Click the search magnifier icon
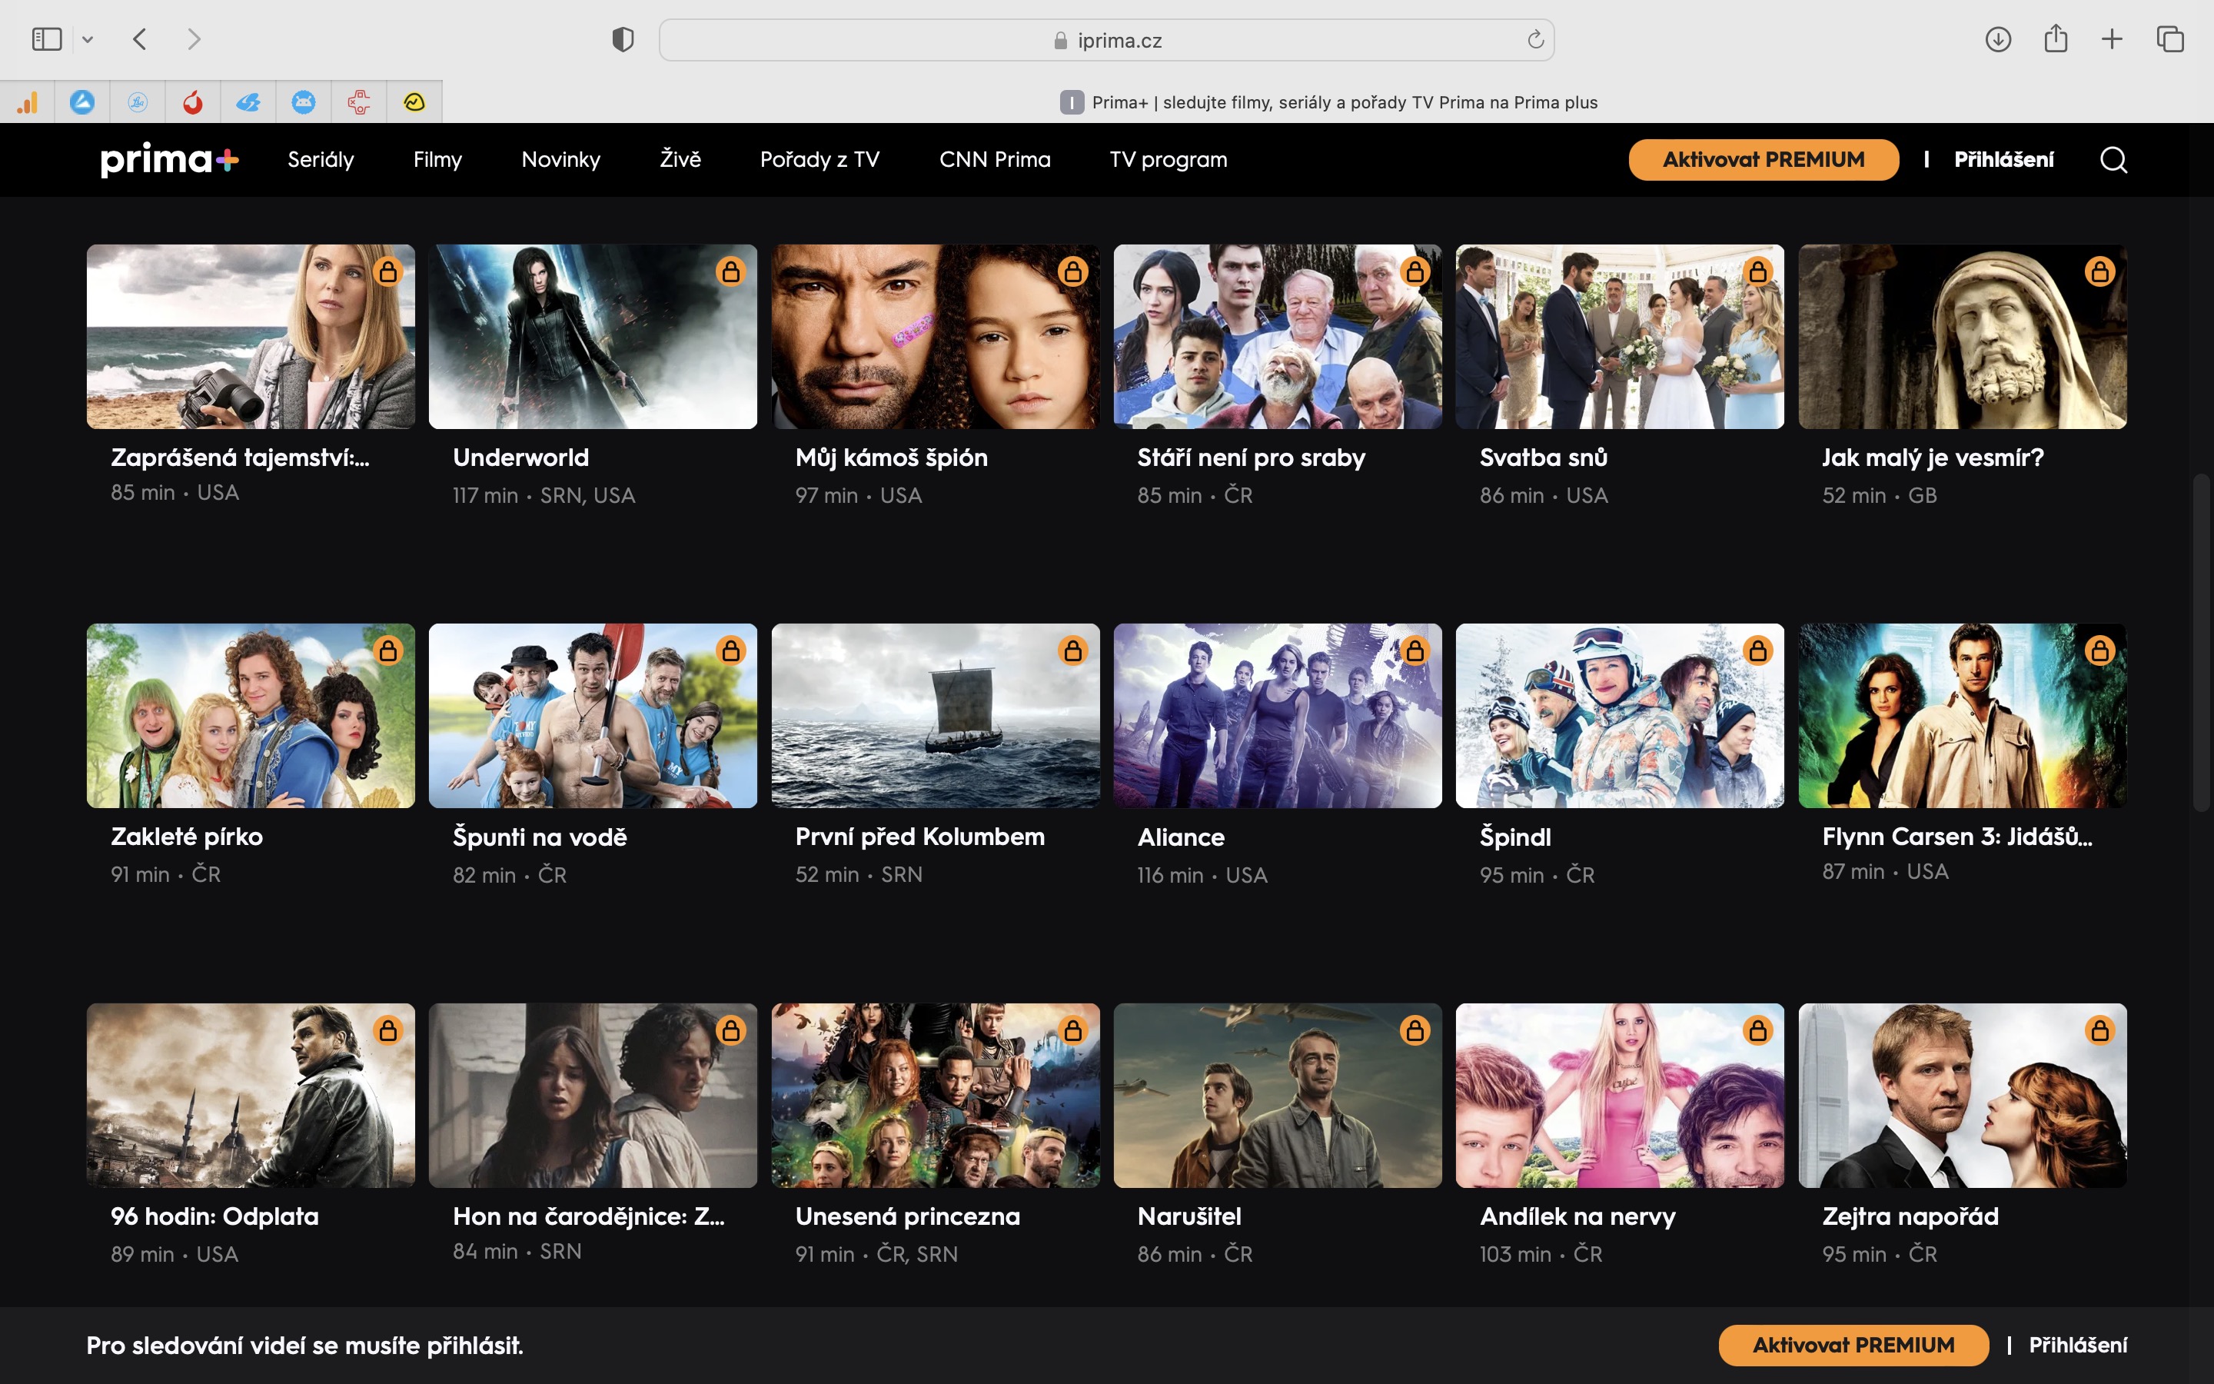Viewport: 2214px width, 1384px height. 2113,160
